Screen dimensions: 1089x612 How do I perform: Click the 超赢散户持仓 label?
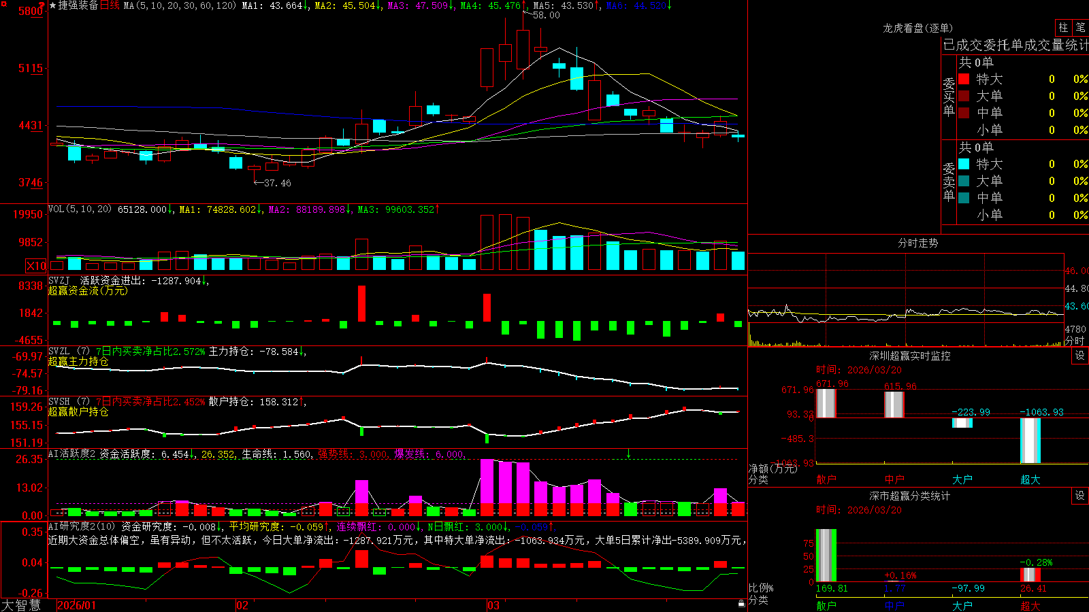pyautogui.click(x=78, y=412)
